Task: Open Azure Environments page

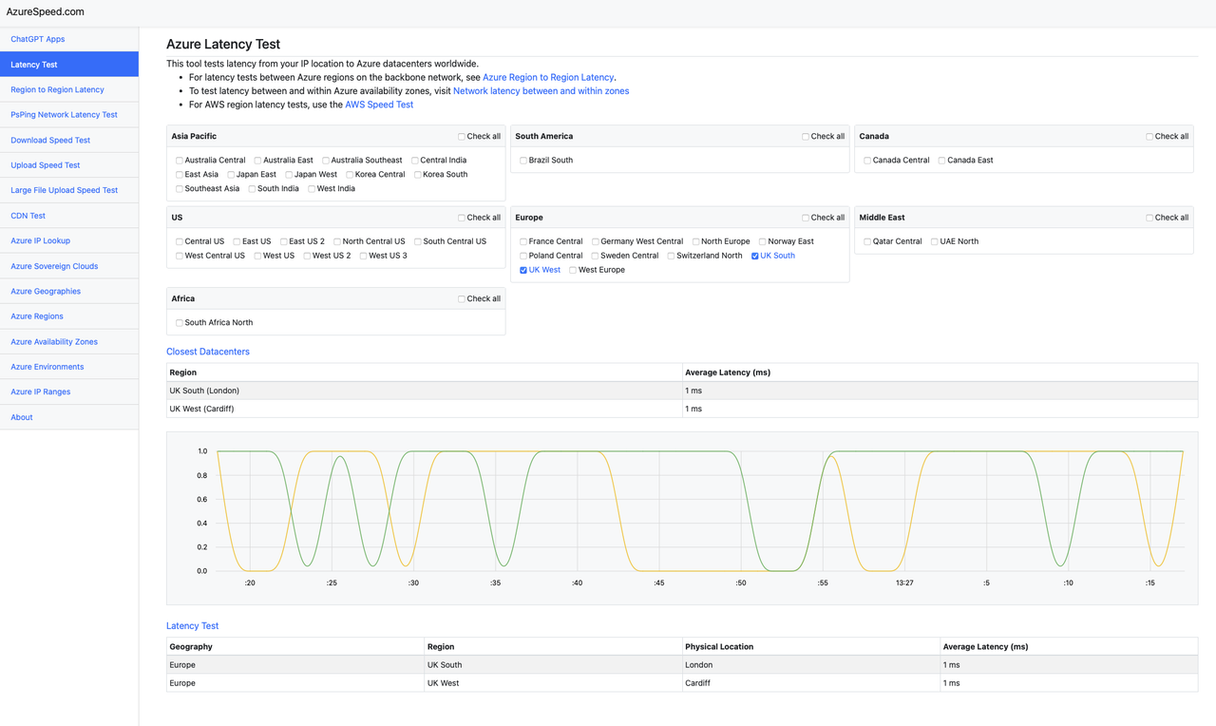Action: 69,367
